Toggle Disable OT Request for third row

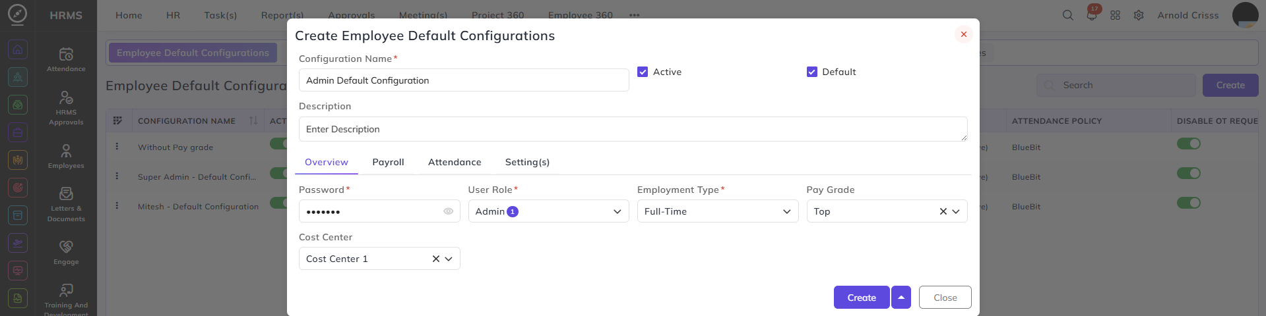(x=1189, y=203)
